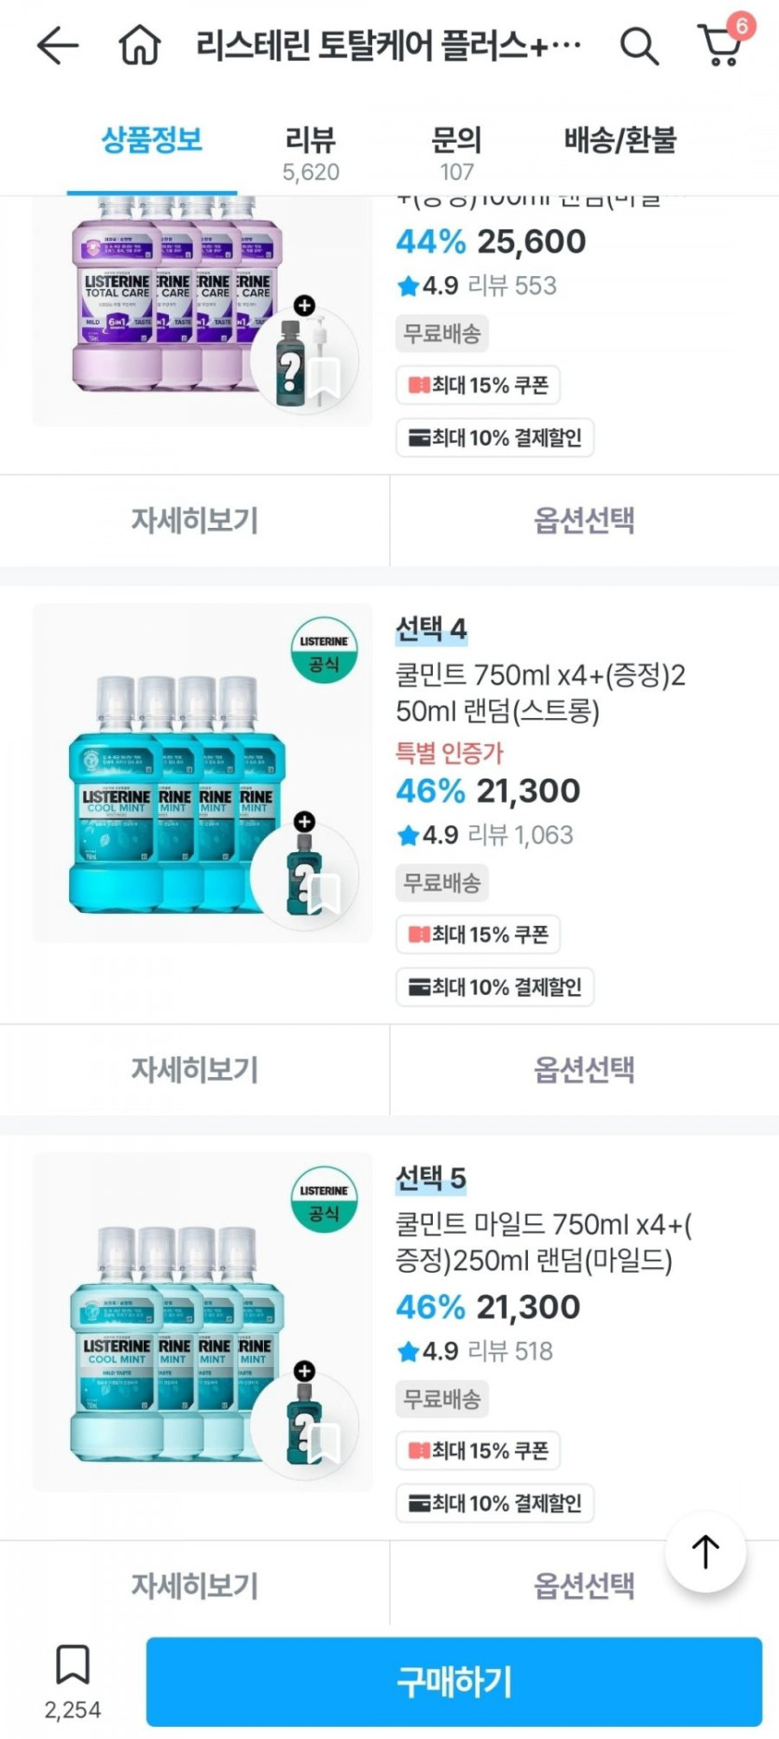Bookmark this product at bottom bar

pyautogui.click(x=72, y=1665)
